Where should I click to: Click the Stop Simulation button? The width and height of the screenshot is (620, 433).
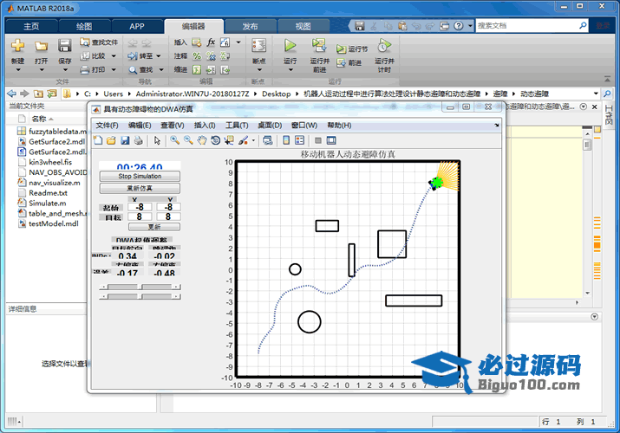coord(140,176)
